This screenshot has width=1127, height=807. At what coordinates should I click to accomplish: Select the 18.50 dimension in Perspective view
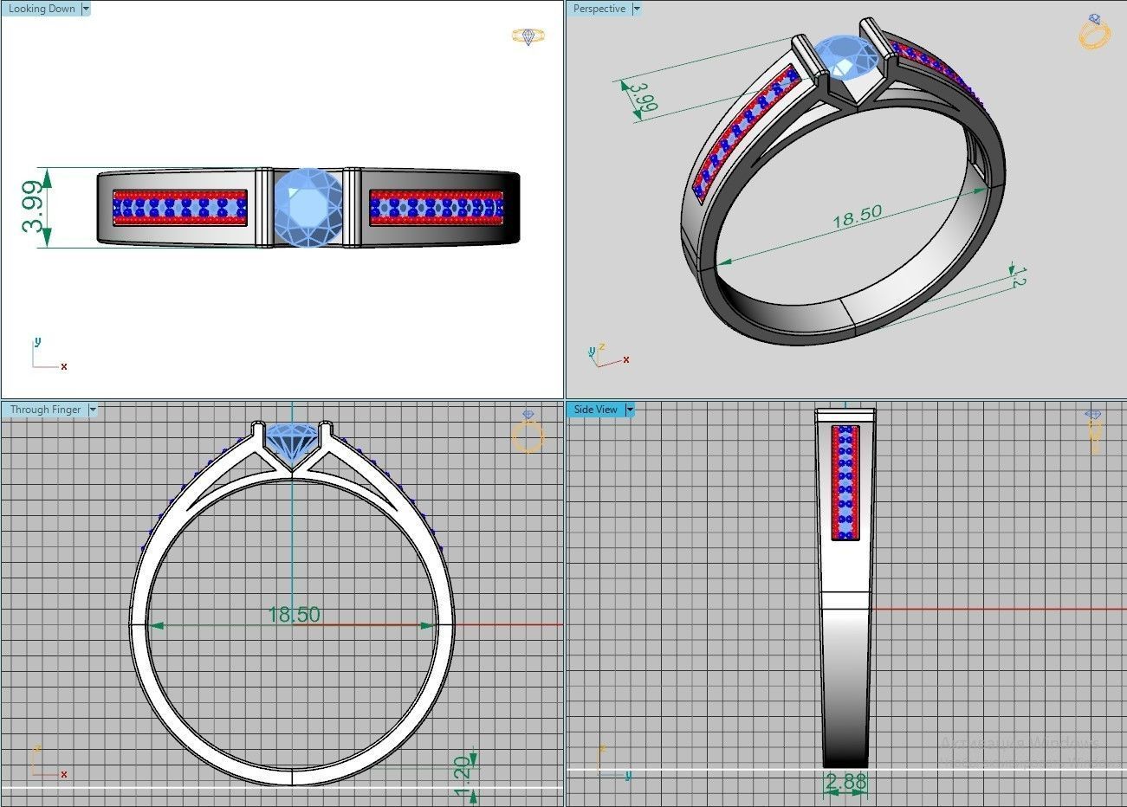pyautogui.click(x=857, y=216)
